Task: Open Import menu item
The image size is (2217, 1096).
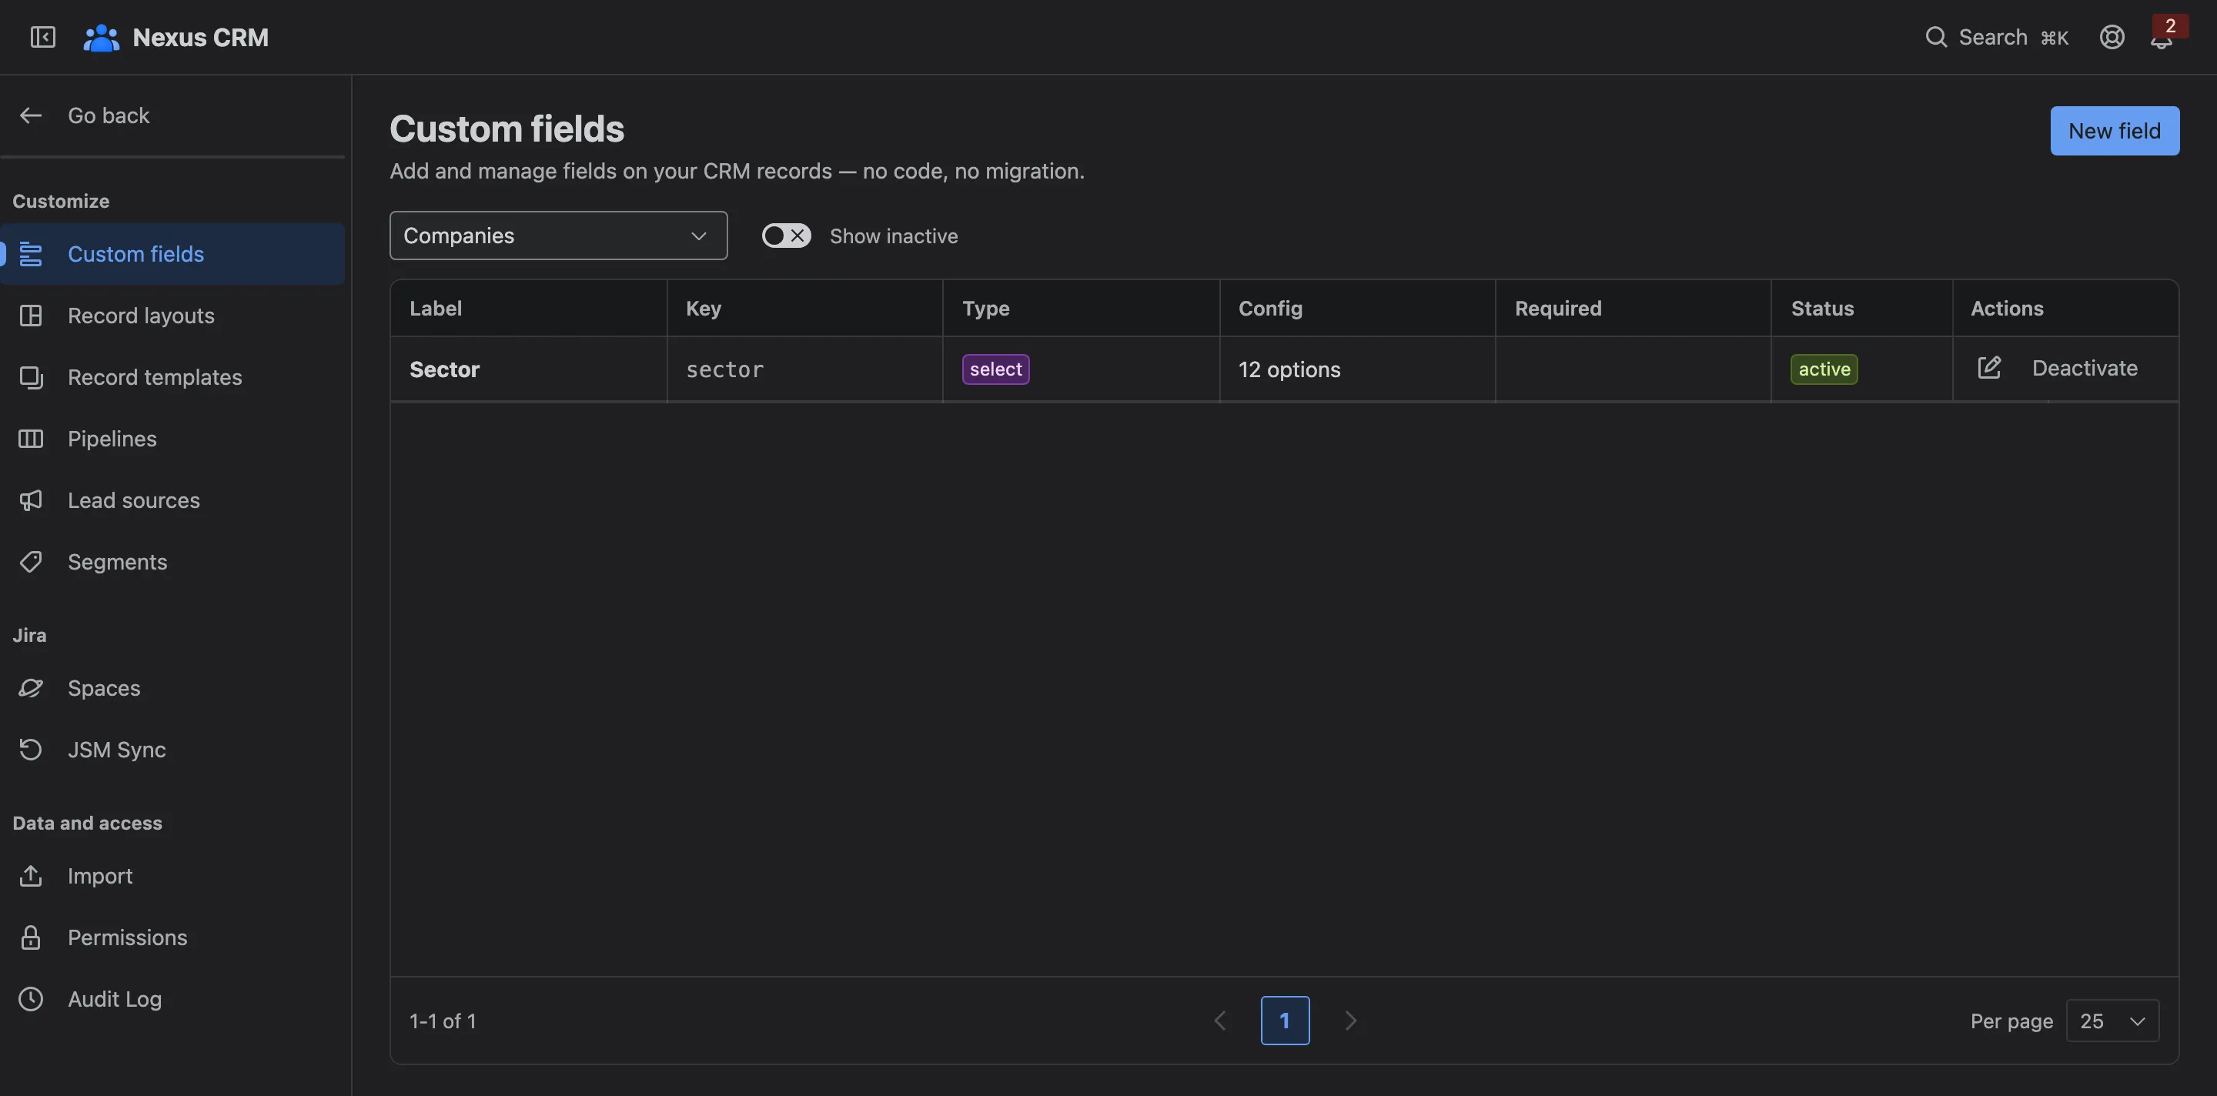Action: (x=172, y=876)
